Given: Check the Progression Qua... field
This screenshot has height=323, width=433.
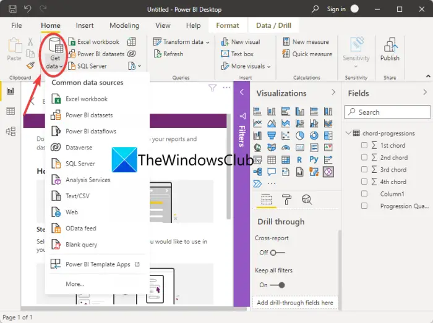Looking at the screenshot, I should (x=364, y=206).
